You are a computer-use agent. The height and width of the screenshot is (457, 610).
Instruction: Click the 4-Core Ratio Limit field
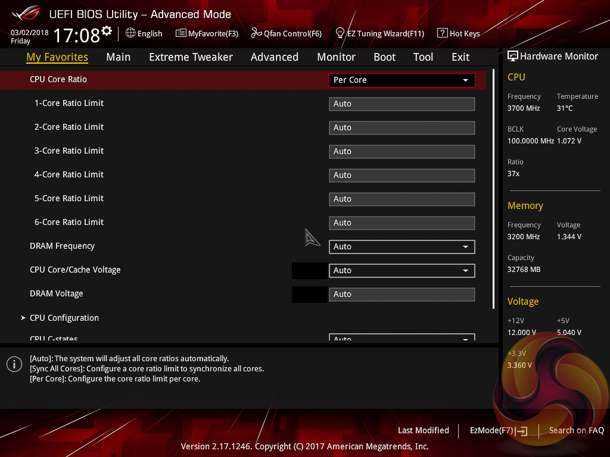402,176
